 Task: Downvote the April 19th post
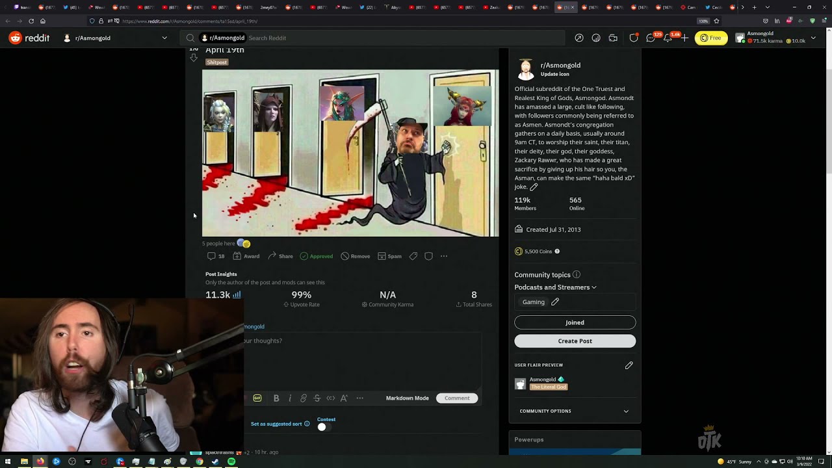(193, 58)
